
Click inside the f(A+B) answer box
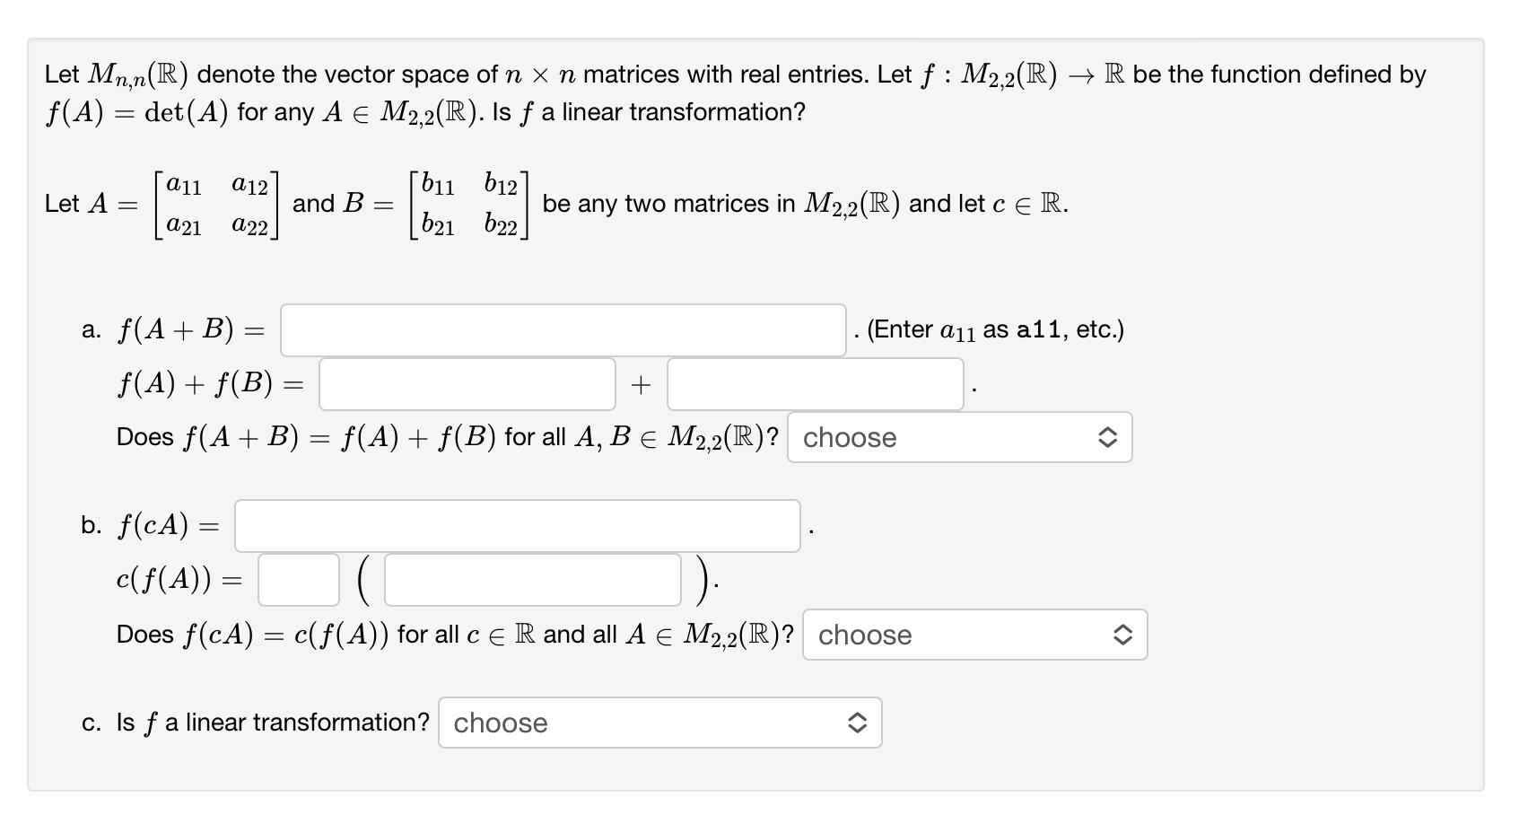561,330
